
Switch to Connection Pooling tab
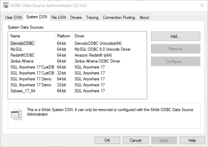pos(119,17)
